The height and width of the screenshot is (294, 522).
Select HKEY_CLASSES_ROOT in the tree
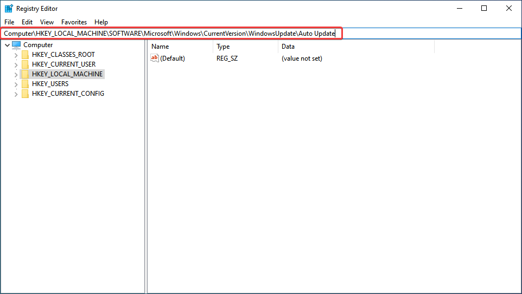pos(63,55)
